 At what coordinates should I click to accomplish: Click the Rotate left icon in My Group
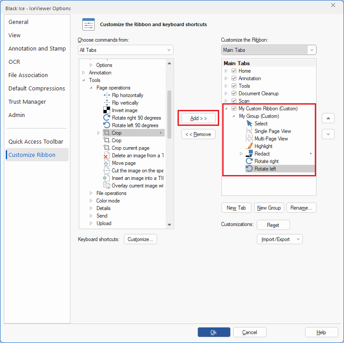[249, 169]
